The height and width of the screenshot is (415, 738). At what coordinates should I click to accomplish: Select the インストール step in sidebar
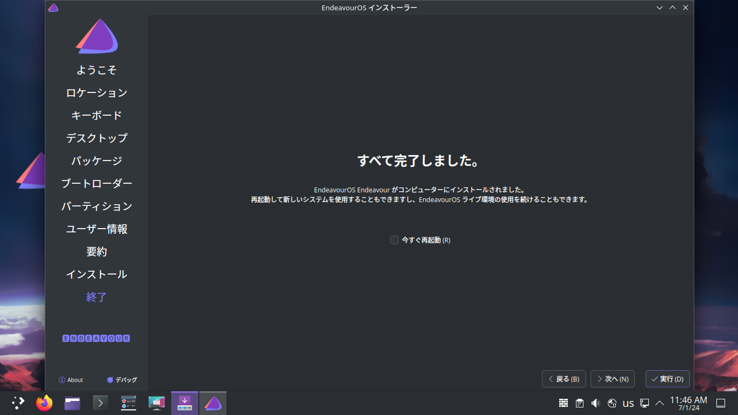click(97, 275)
